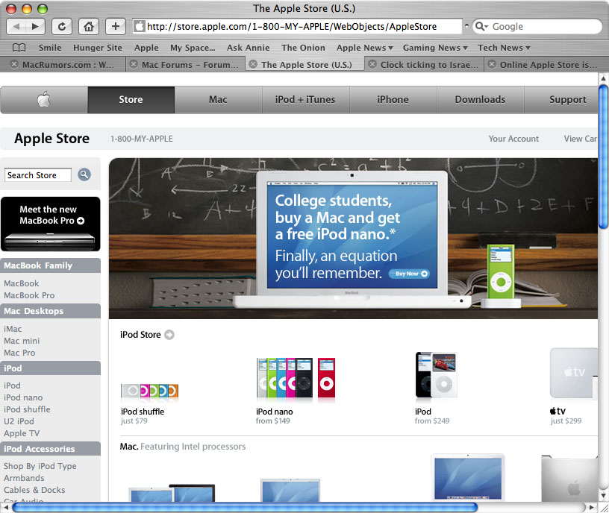Click the Meet the new MacBook Pro banner
The height and width of the screenshot is (513, 609).
point(51,224)
